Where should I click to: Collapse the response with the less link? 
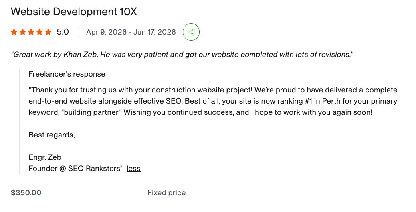point(133,168)
